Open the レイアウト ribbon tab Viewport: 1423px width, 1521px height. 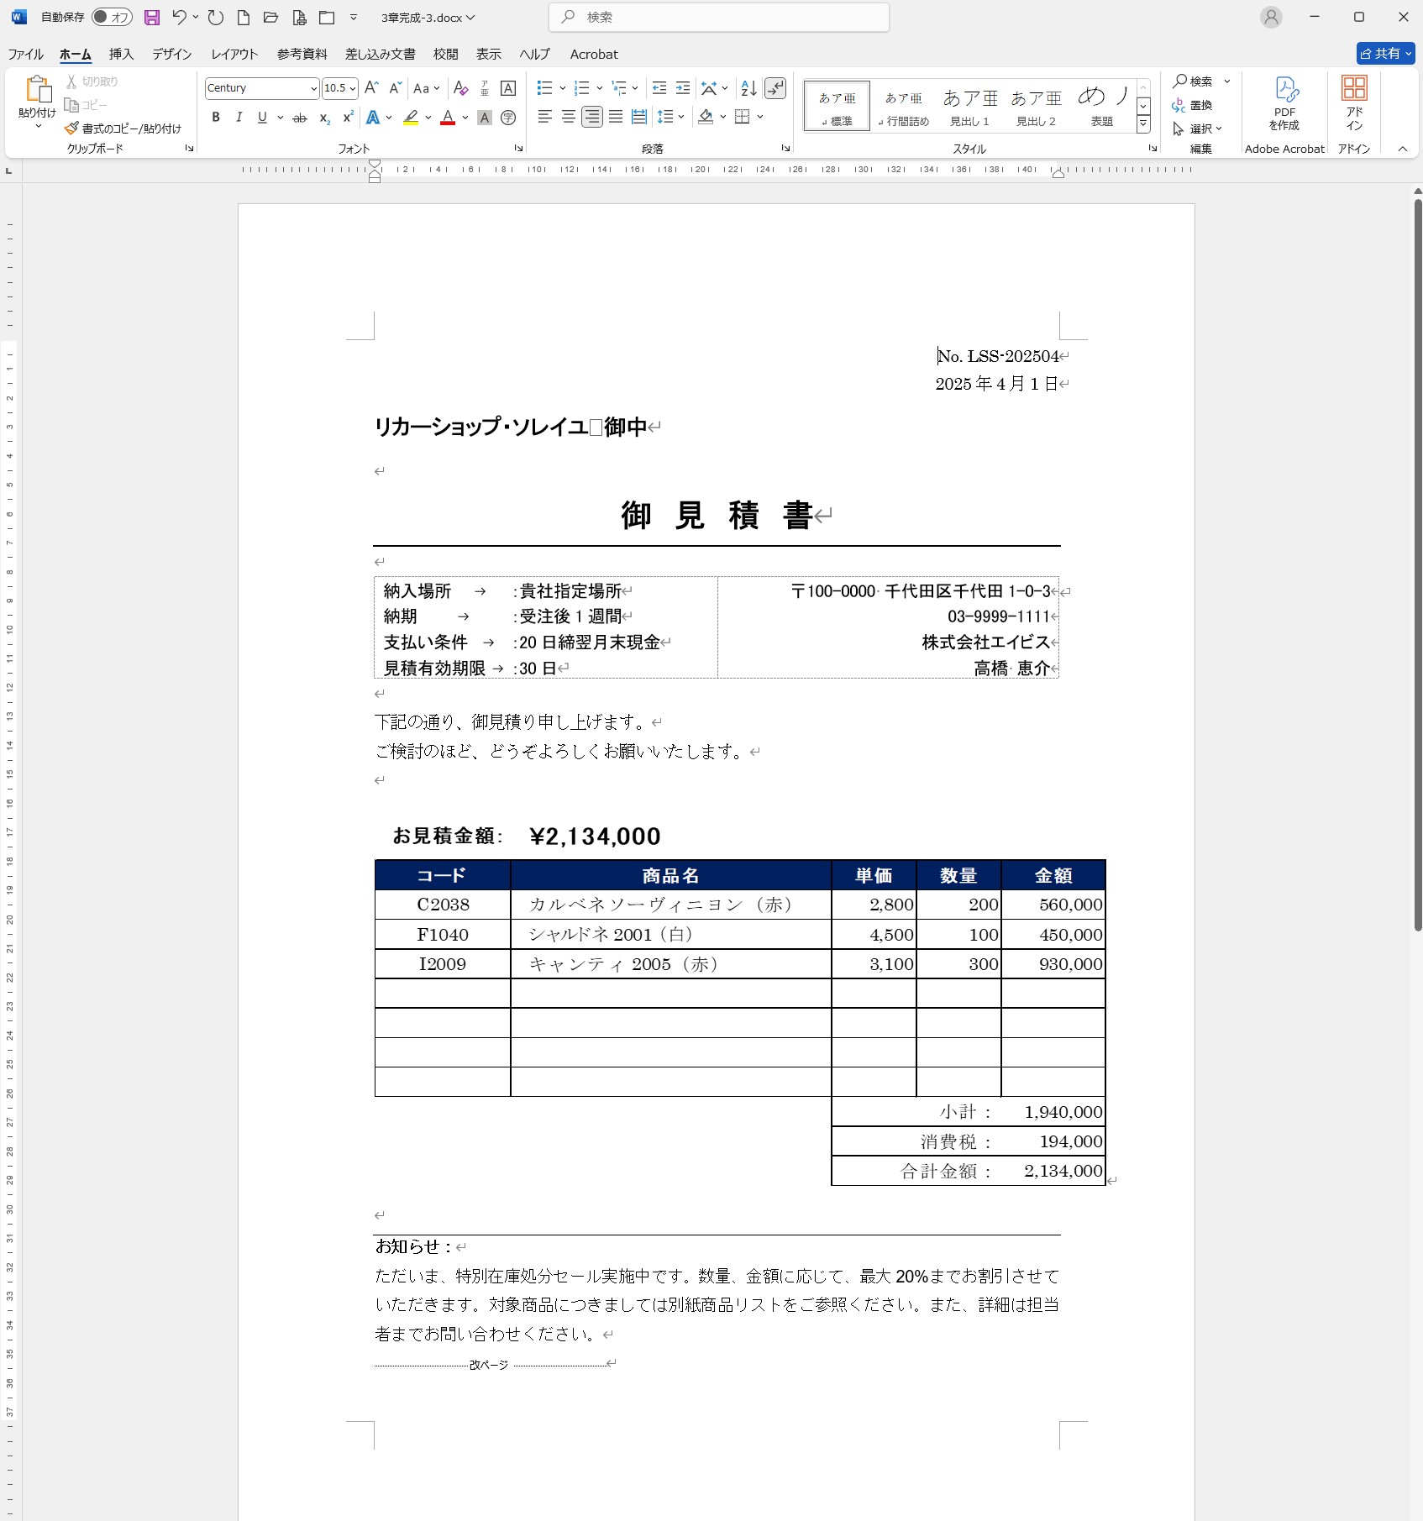click(x=234, y=55)
